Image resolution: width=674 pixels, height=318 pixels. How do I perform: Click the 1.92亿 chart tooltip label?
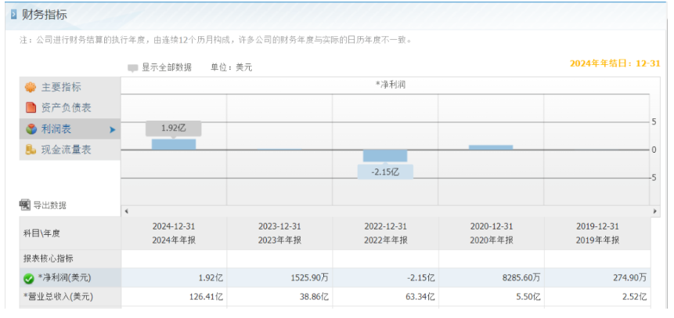coord(174,128)
